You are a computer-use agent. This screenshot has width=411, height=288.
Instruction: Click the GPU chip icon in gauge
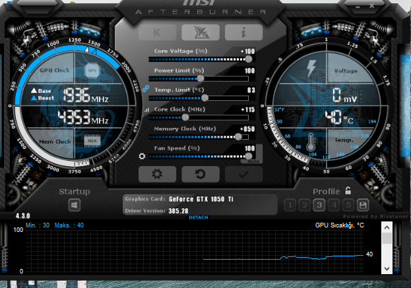[92, 71]
